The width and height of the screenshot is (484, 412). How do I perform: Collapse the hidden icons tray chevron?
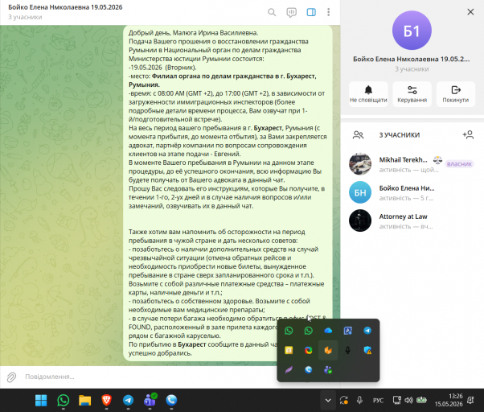pyautogui.click(x=328, y=401)
